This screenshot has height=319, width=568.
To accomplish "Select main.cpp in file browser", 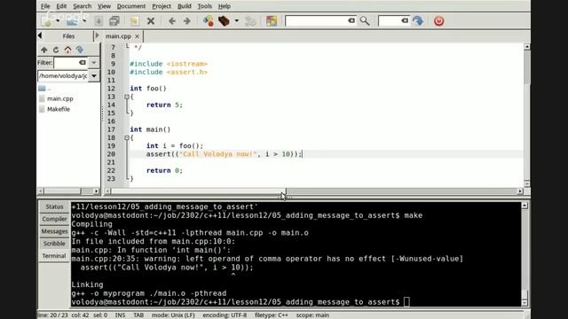I will point(59,98).
